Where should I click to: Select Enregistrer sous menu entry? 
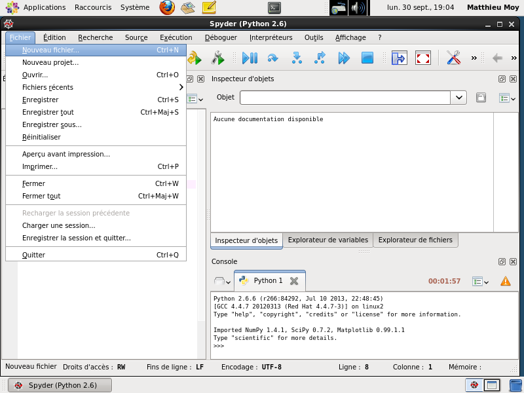pyautogui.click(x=96, y=124)
